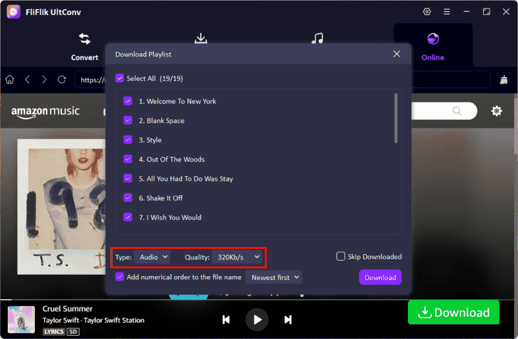Open the Type dropdown set to Audio
This screenshot has height=339, width=518.
(x=152, y=257)
